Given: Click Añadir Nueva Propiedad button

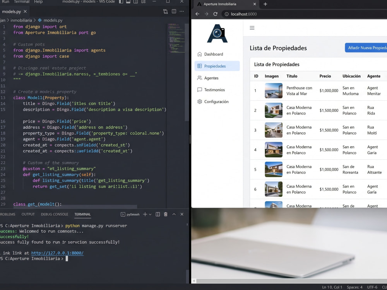Looking at the screenshot, I should 366,48.
